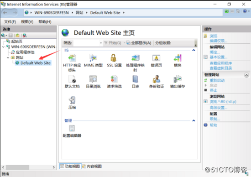The width and height of the screenshot is (251, 177).
Task: Click the back navigation arrow
Action: click(5, 13)
